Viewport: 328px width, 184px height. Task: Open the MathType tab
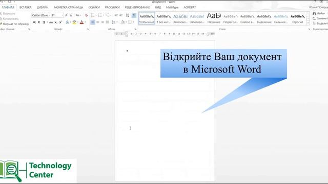tap(172, 7)
